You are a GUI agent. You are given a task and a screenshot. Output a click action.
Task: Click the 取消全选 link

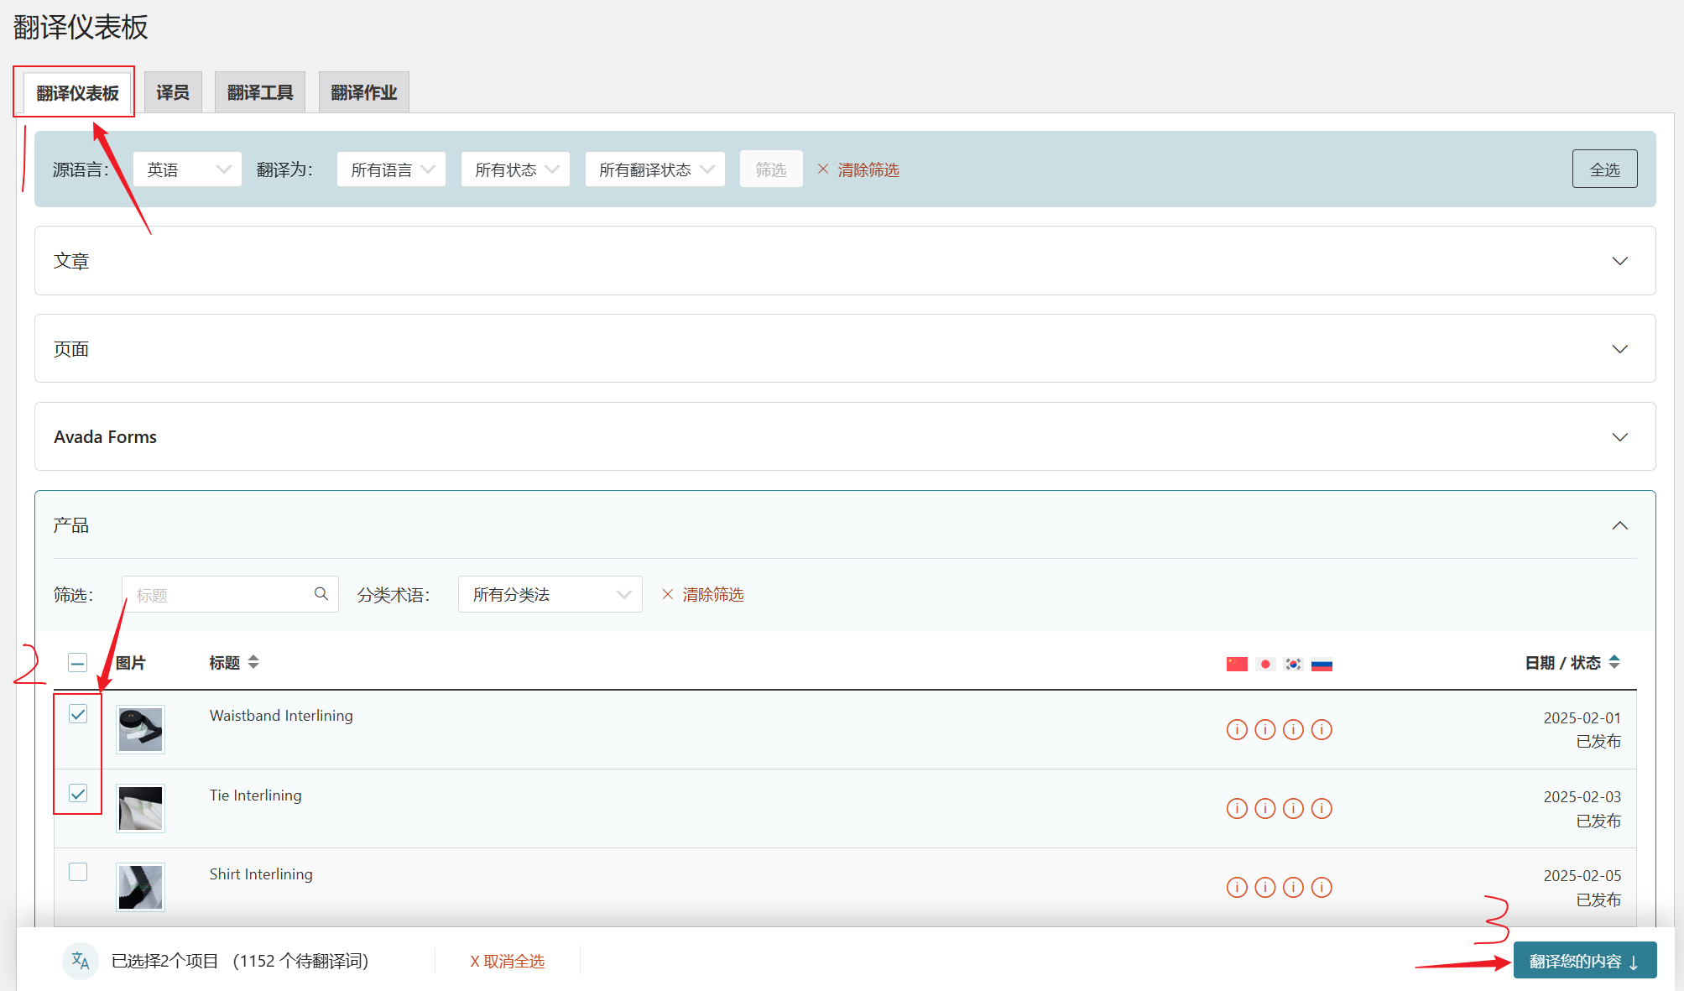pyautogui.click(x=508, y=961)
